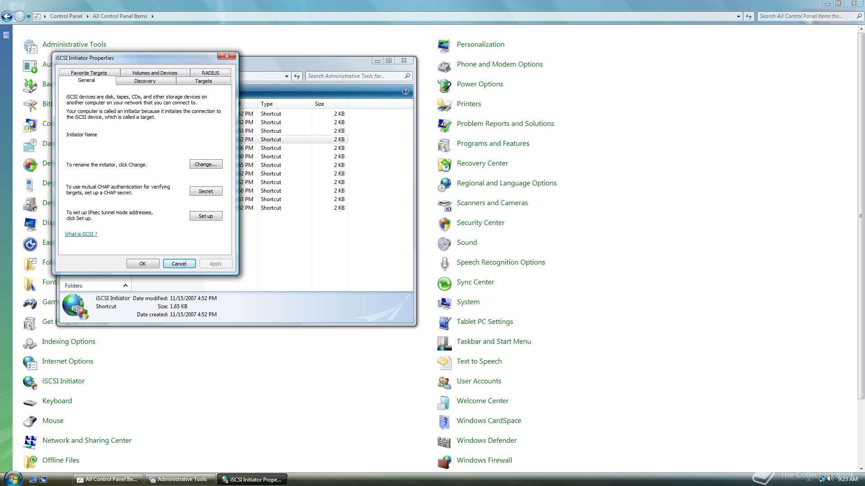Click the Search All Control Panel Items field

tap(806, 16)
